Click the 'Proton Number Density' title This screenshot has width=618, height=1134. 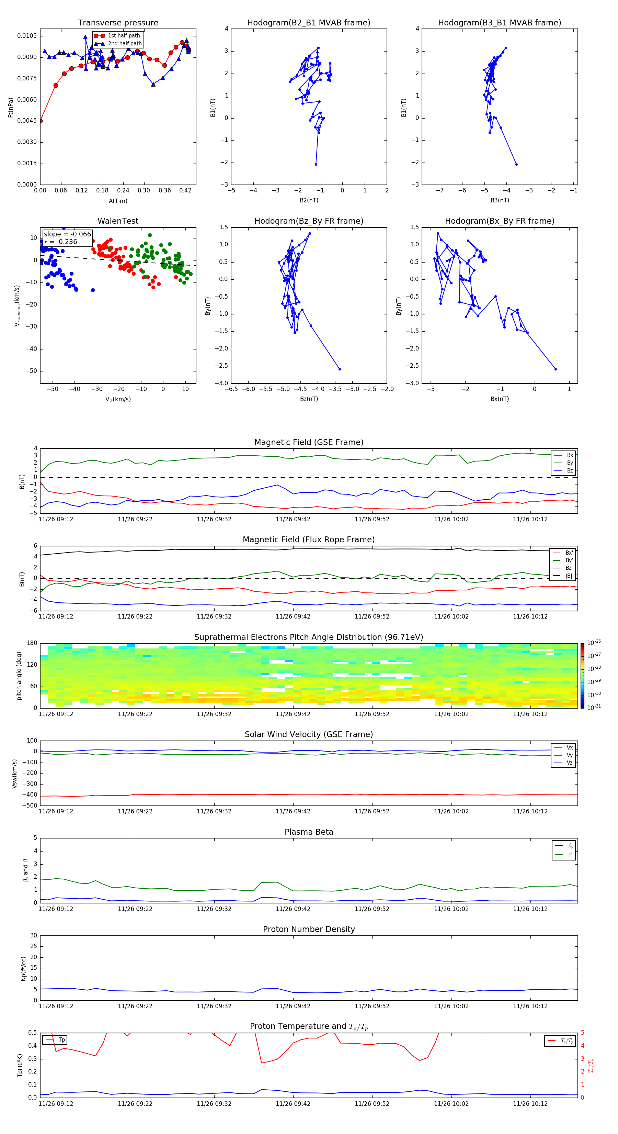(x=309, y=929)
